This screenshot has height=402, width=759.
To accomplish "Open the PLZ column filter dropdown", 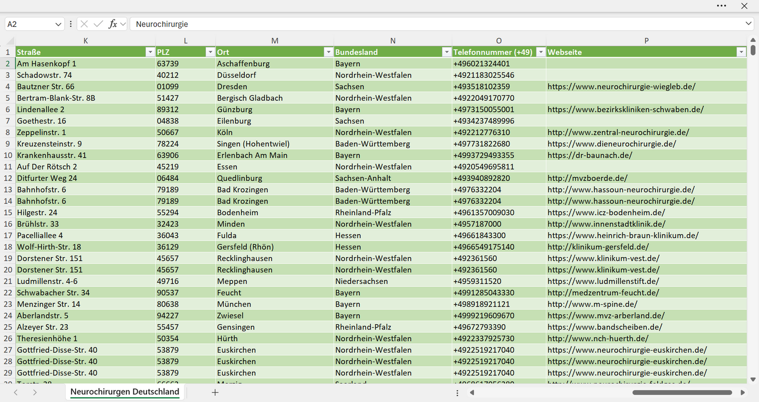I will click(210, 52).
